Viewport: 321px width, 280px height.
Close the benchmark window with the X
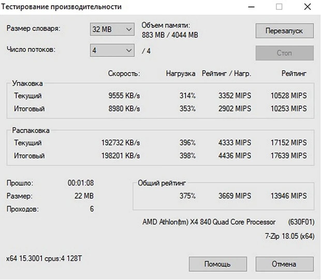click(307, 7)
